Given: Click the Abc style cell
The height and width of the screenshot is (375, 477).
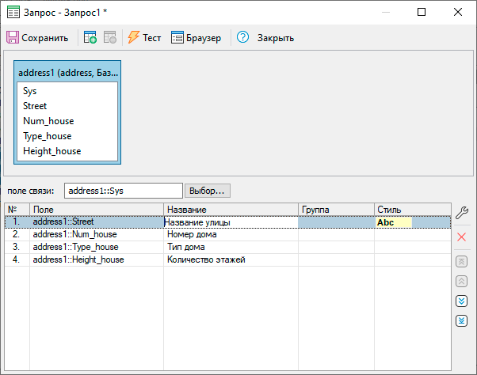Looking at the screenshot, I should (x=394, y=222).
